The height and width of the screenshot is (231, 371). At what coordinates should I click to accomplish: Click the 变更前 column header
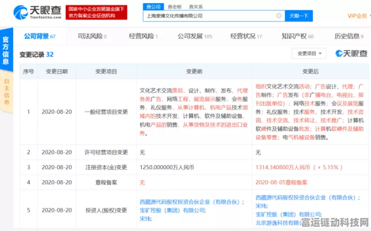194,71
